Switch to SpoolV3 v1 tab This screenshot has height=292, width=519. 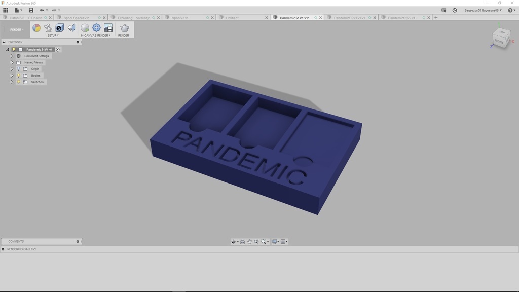click(180, 18)
